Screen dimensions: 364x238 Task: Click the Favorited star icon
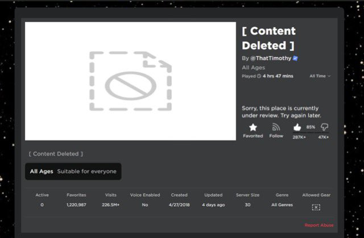pos(253,127)
